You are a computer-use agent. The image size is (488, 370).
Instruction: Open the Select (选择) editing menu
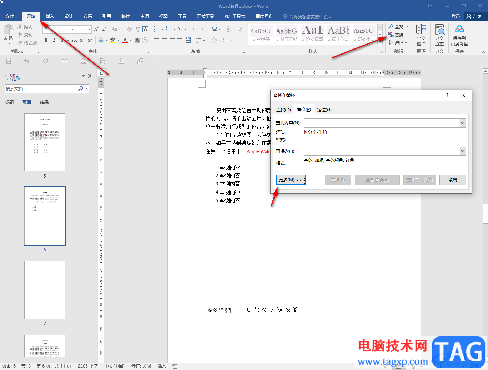click(398, 43)
